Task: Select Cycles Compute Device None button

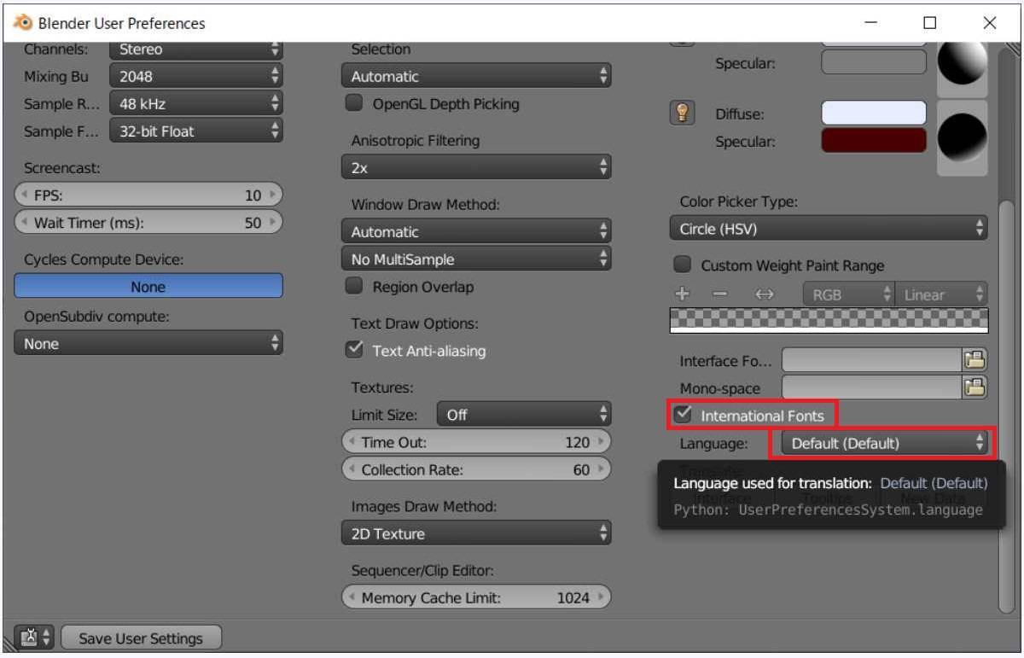Action: coord(148,286)
